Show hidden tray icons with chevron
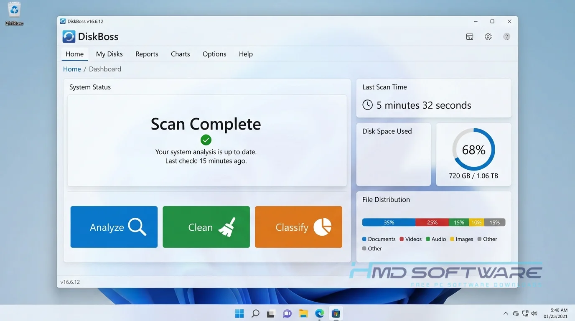This screenshot has width=575, height=321. (x=506, y=313)
